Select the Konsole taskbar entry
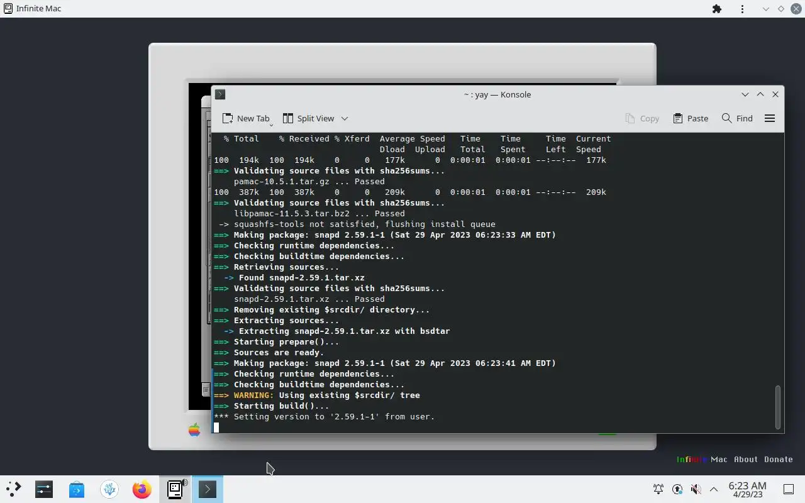This screenshot has width=805, height=503. pyautogui.click(x=208, y=489)
